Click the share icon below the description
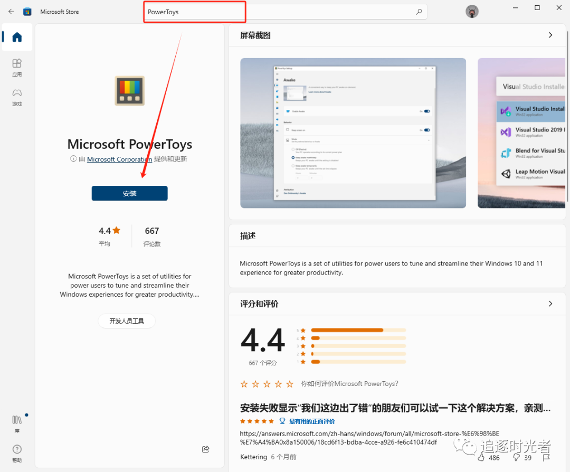The image size is (570, 472). (205, 449)
